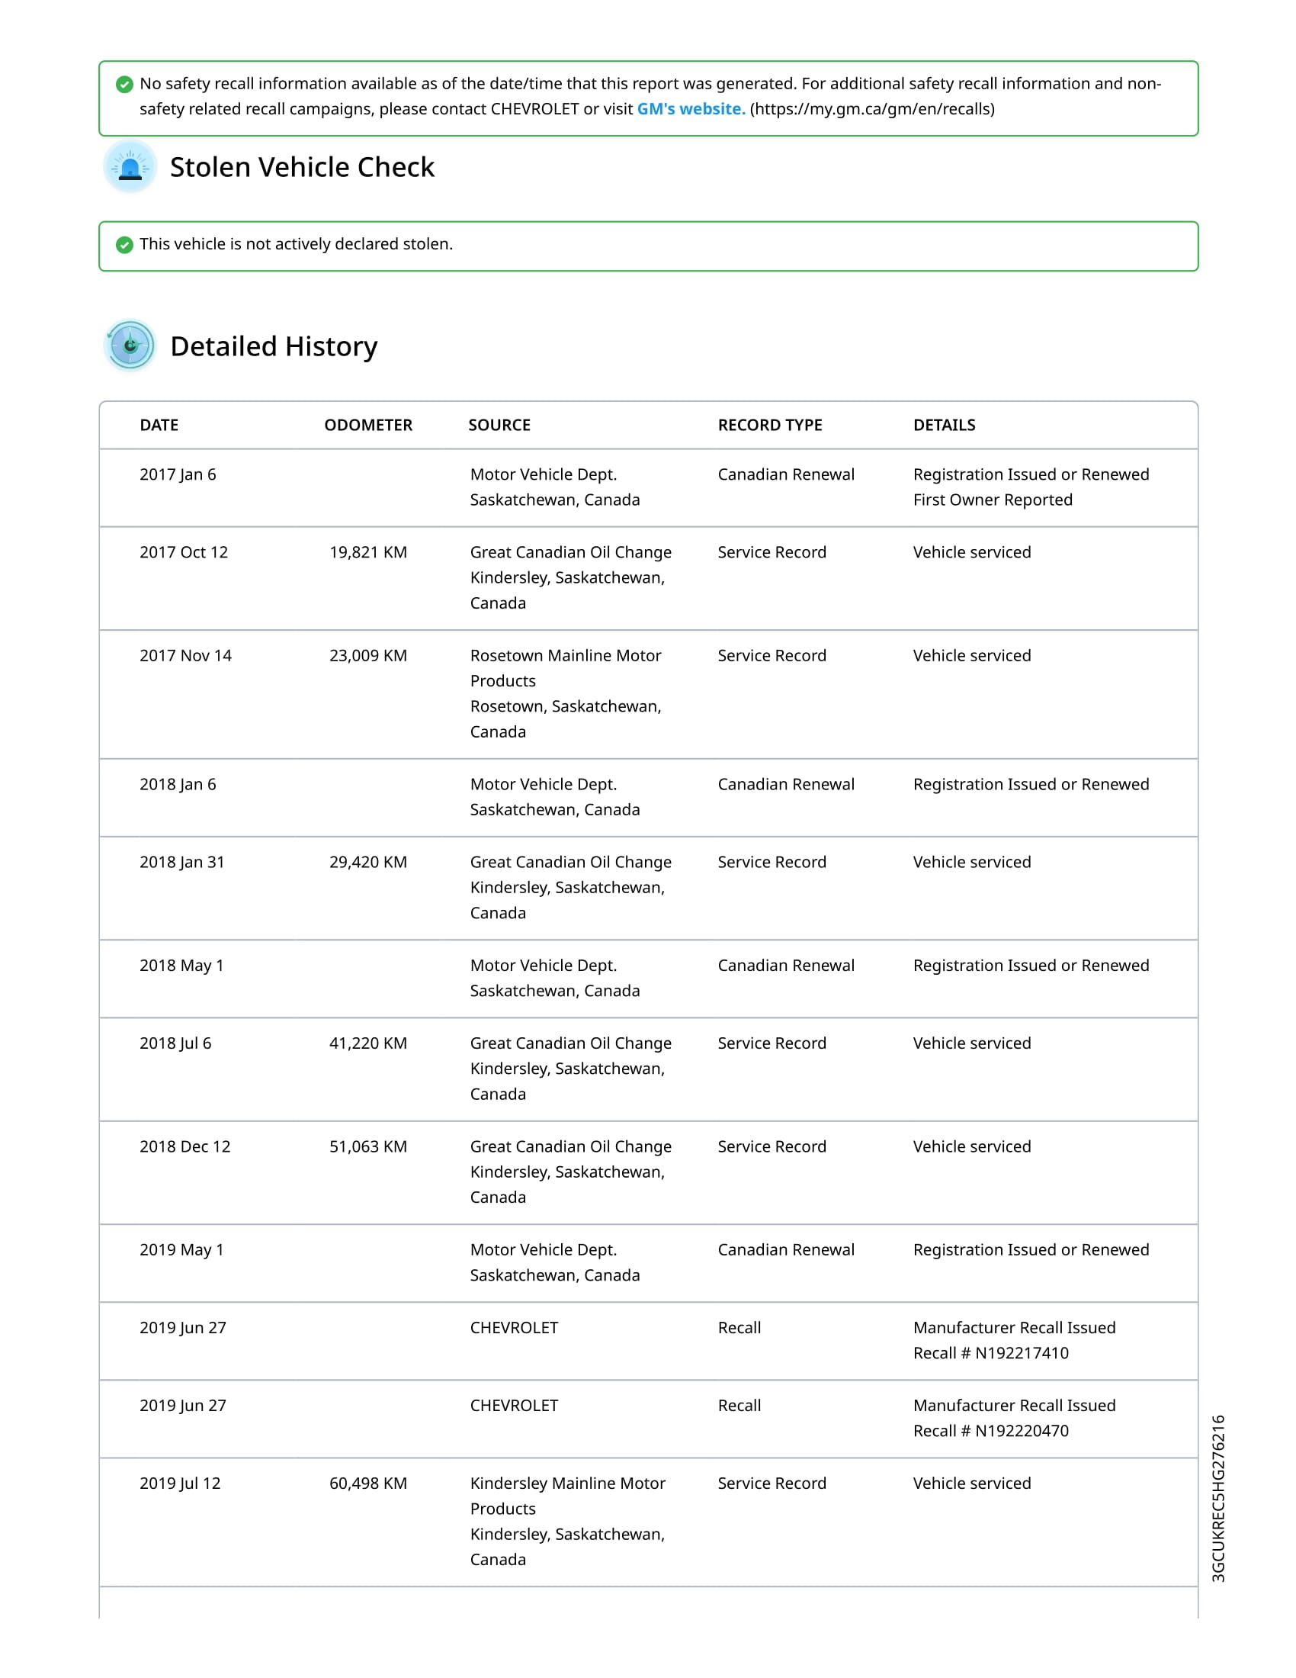Open the GM's website link

tap(691, 109)
